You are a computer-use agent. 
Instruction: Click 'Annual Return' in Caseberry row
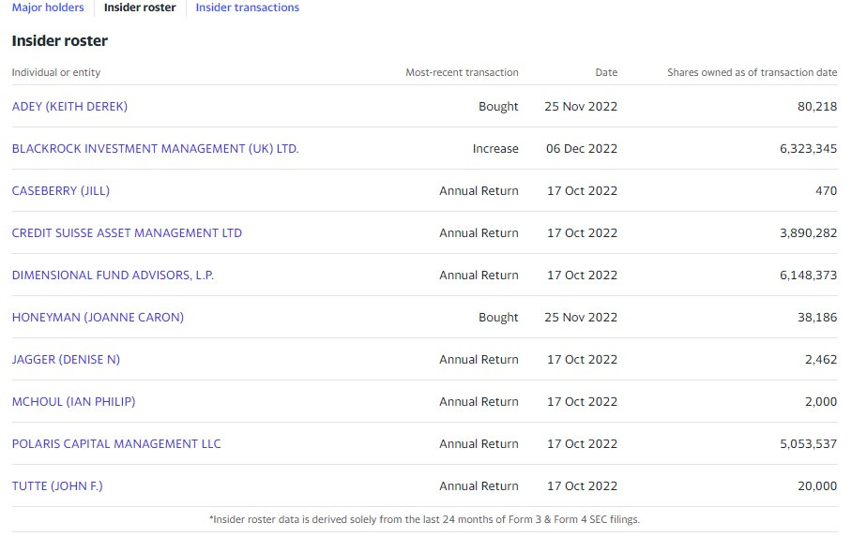[x=479, y=190]
